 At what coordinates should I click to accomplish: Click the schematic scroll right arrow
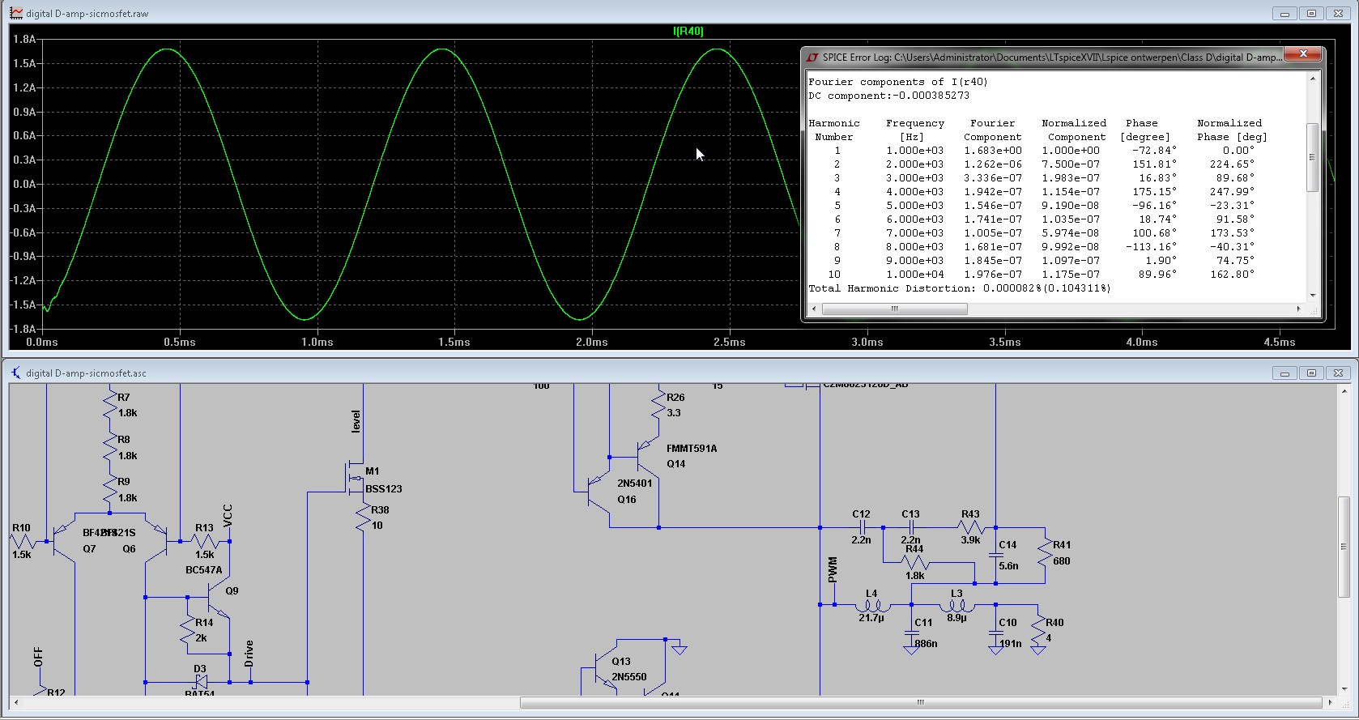click(1331, 702)
